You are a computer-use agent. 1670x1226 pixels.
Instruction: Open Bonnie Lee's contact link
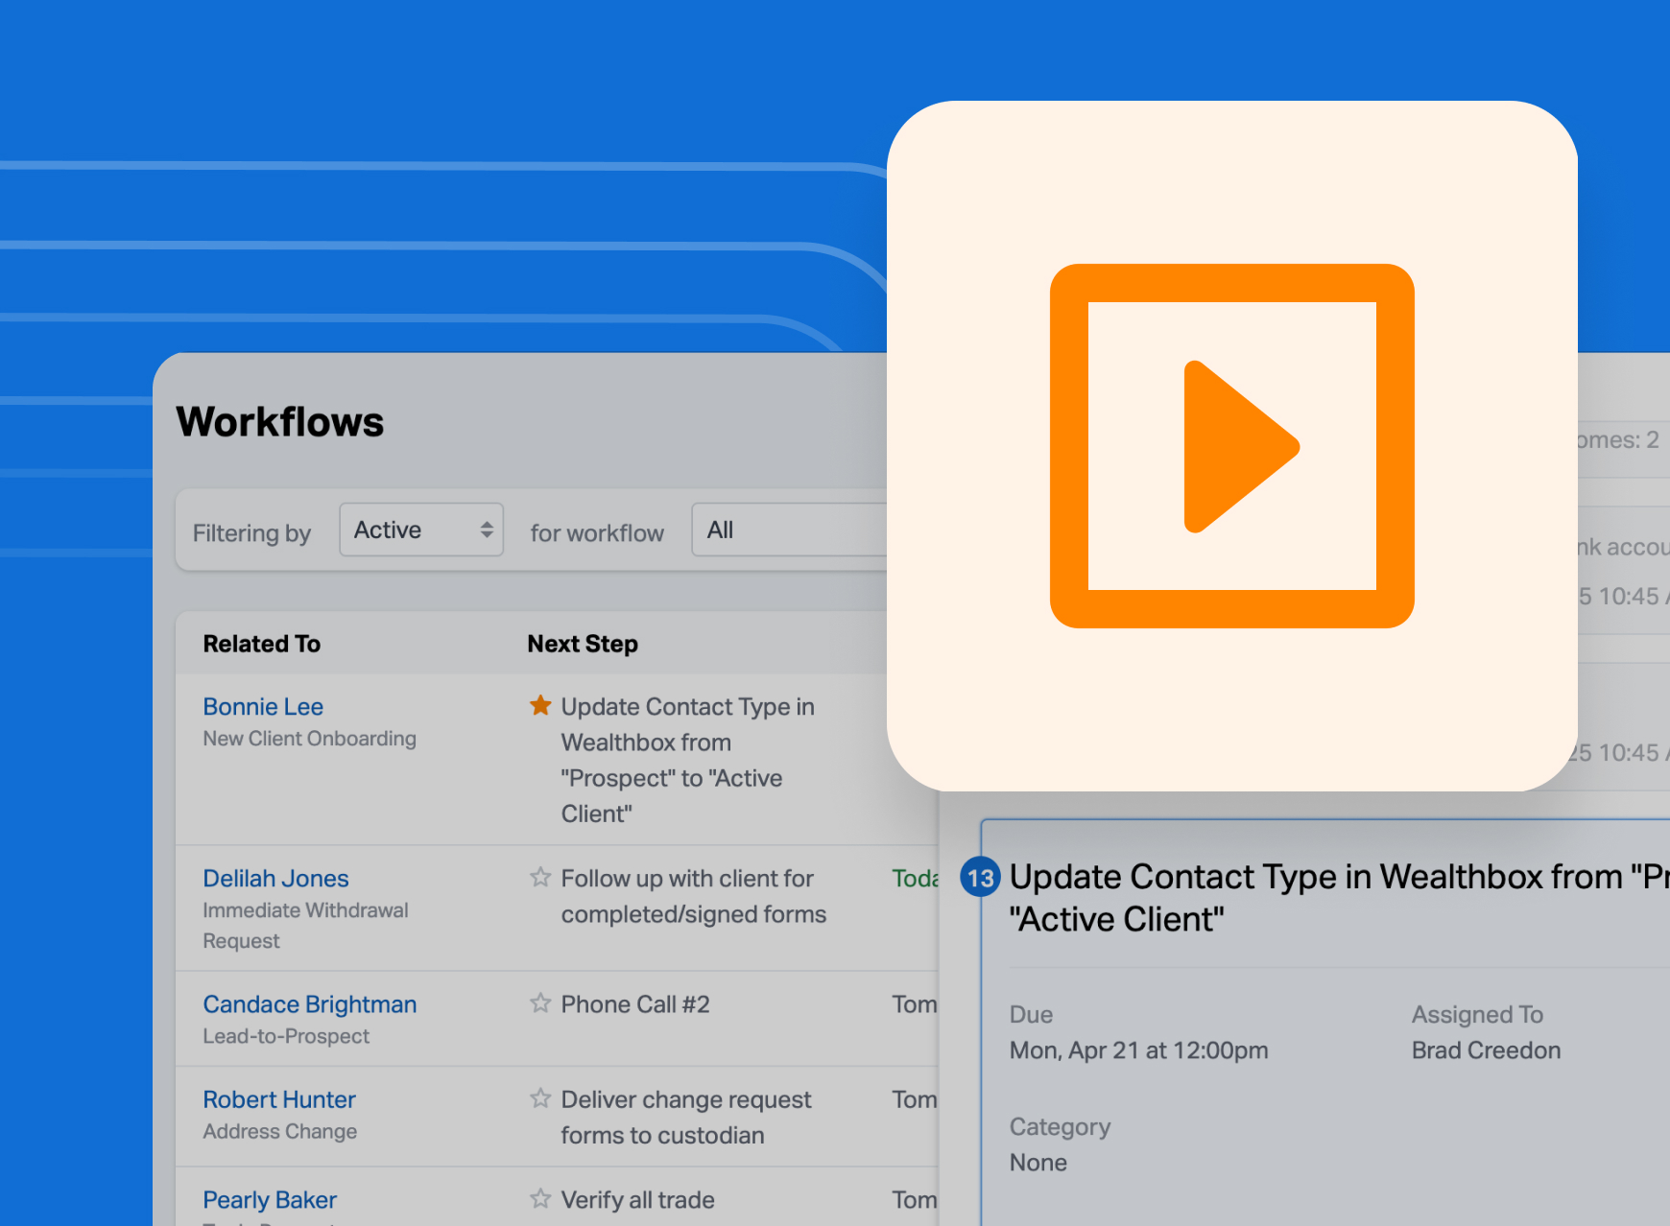tap(263, 707)
